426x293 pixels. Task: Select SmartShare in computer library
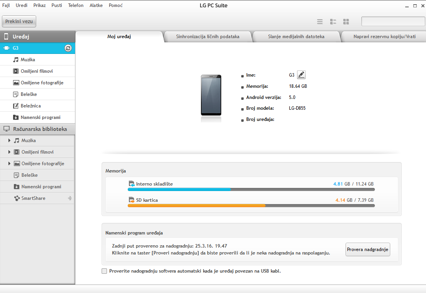(37, 198)
